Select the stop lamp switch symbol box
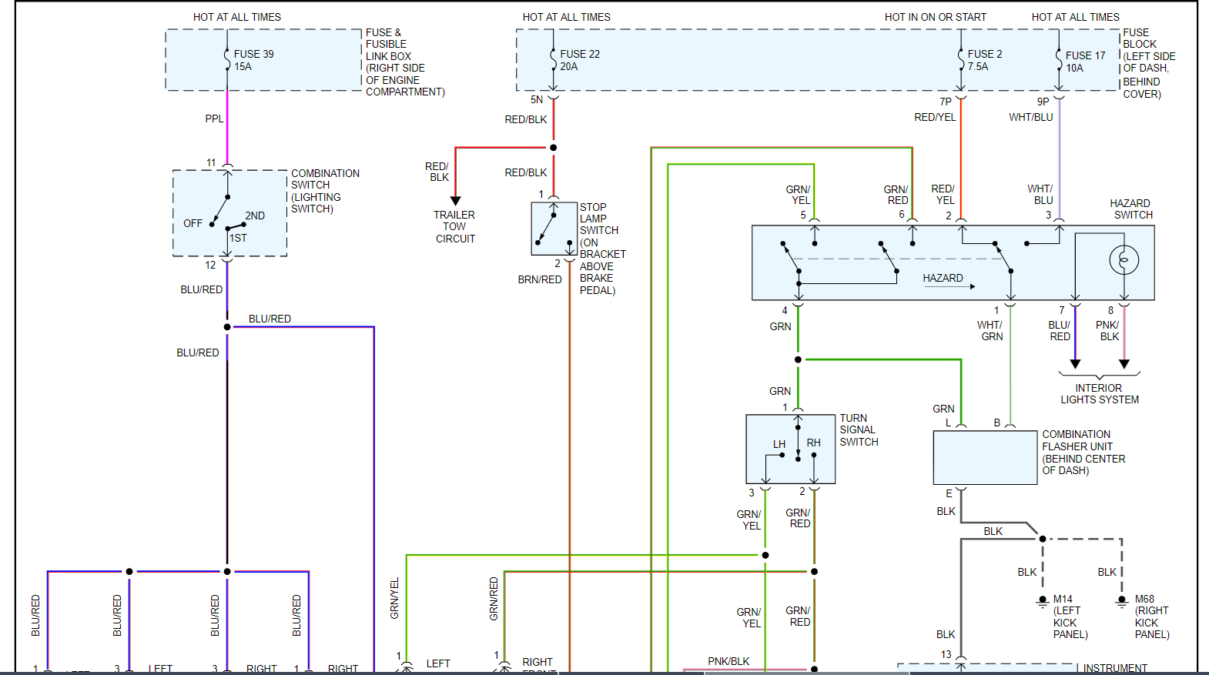Screen dimensions: 1209x675 pos(554,229)
